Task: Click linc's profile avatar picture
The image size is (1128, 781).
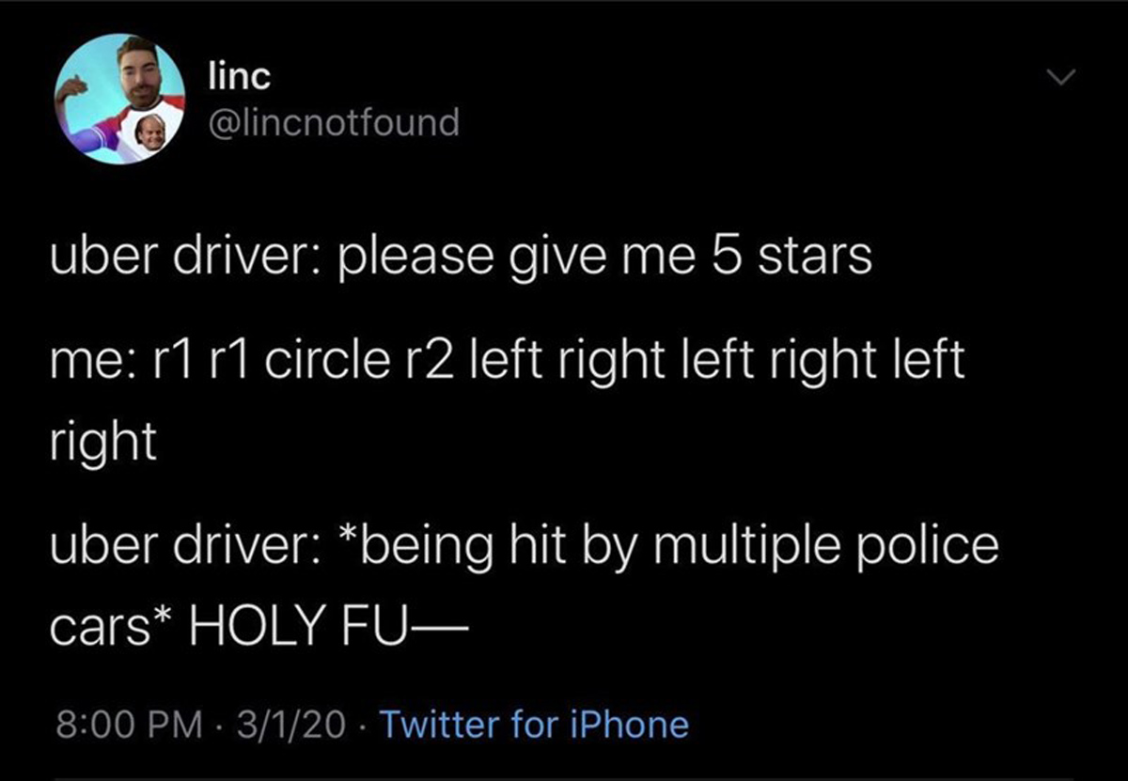Action: coord(119,101)
